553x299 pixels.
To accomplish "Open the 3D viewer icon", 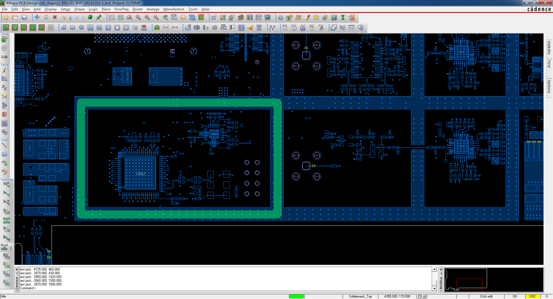I will (x=192, y=18).
